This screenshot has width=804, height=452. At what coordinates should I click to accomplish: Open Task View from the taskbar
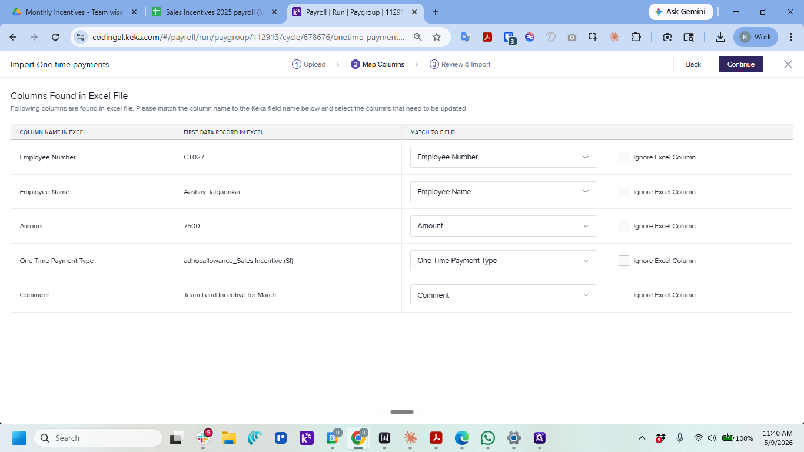point(177,438)
